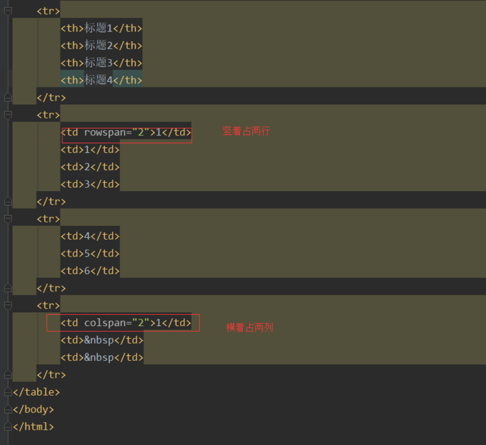The image size is (486, 445).
Task: Click the <td>4</td> code line
Action: point(90,236)
